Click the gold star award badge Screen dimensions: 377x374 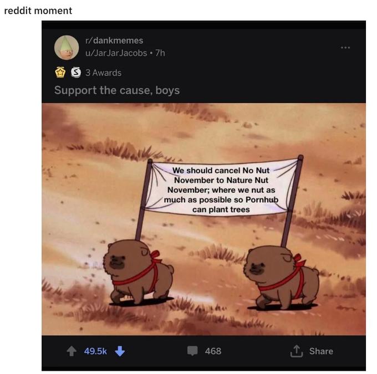[60, 73]
